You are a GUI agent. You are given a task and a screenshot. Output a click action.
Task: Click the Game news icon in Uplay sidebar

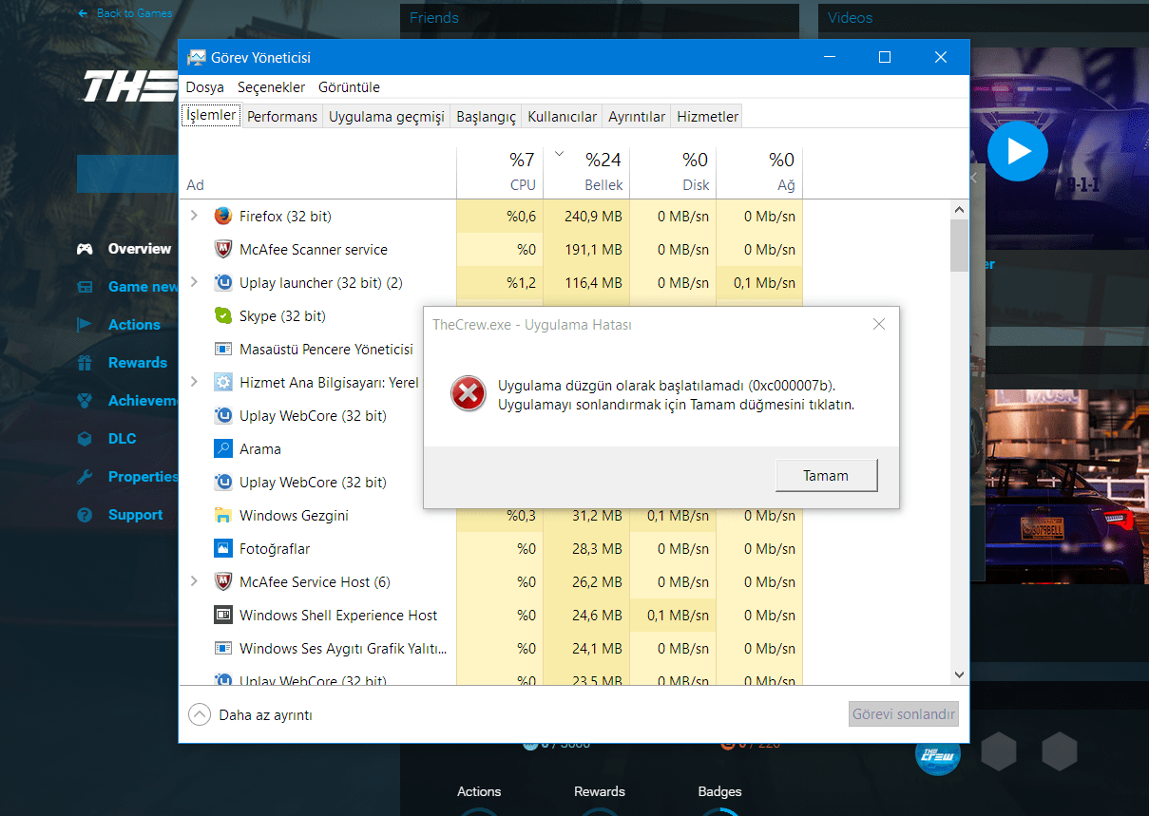[x=86, y=287]
